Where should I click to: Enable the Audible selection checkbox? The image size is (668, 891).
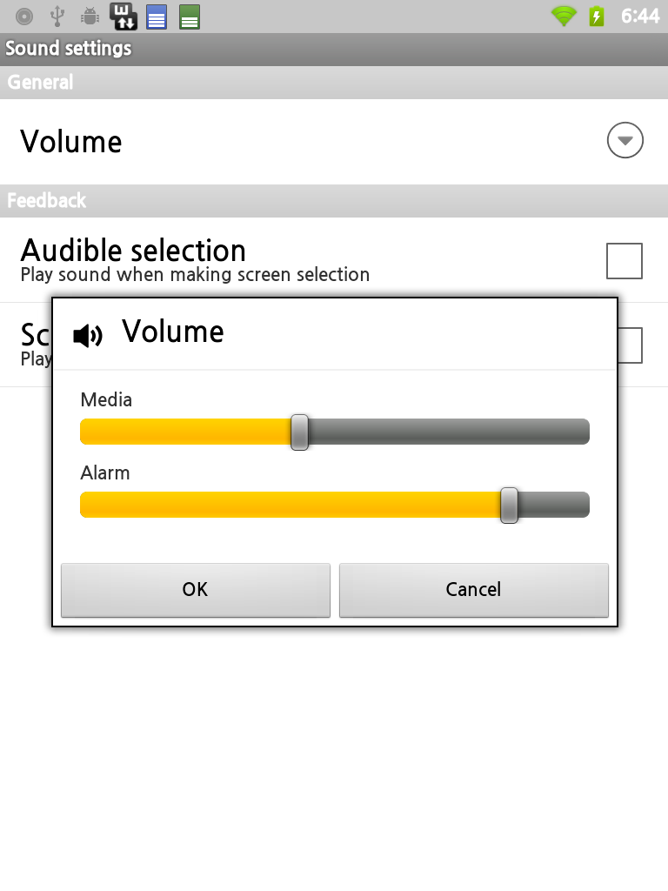pos(624,261)
